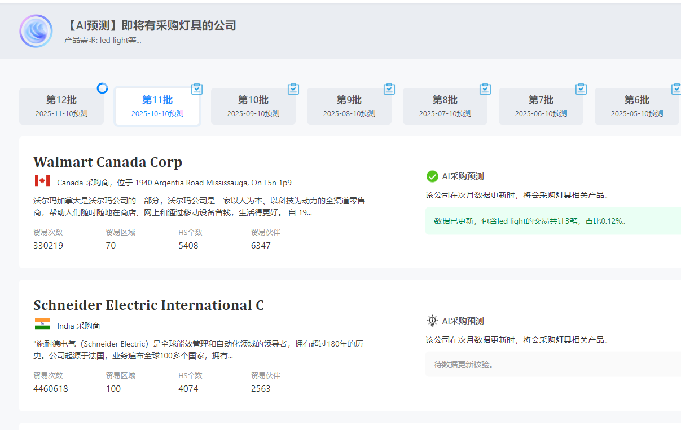
Task: Click the India flag icon
Action: click(x=42, y=324)
